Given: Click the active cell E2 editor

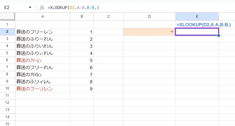Looking at the screenshot, I should pos(197,32).
